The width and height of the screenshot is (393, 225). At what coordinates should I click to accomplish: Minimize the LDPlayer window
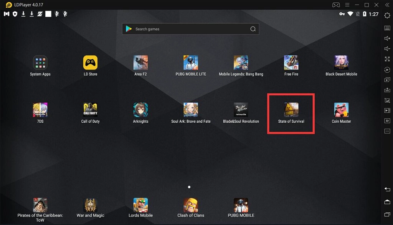357,5
